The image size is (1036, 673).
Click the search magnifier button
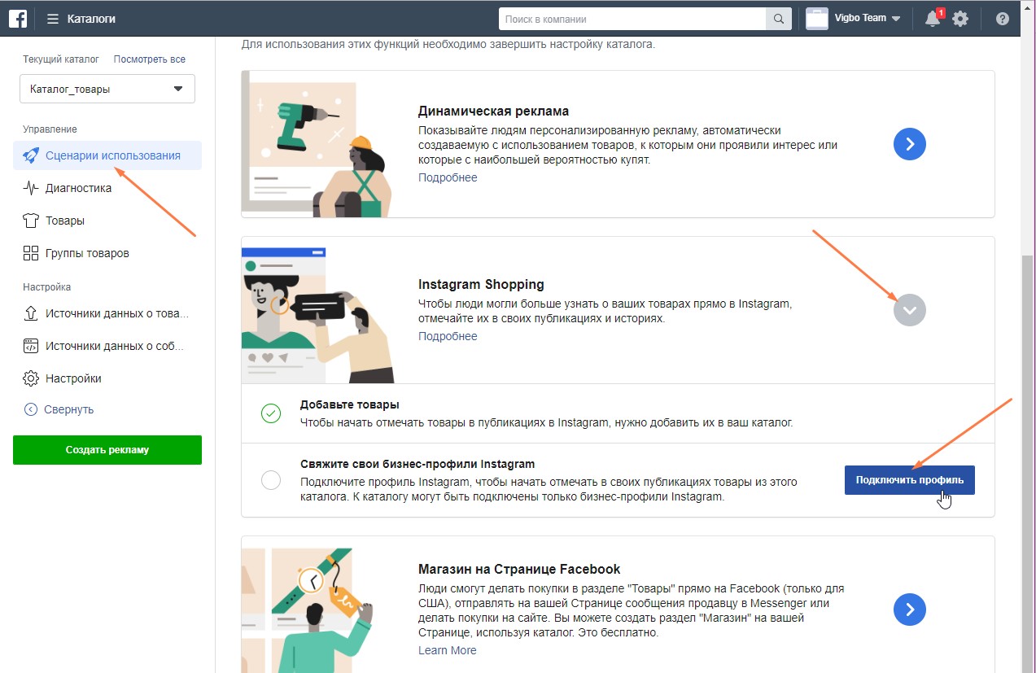pyautogui.click(x=779, y=19)
